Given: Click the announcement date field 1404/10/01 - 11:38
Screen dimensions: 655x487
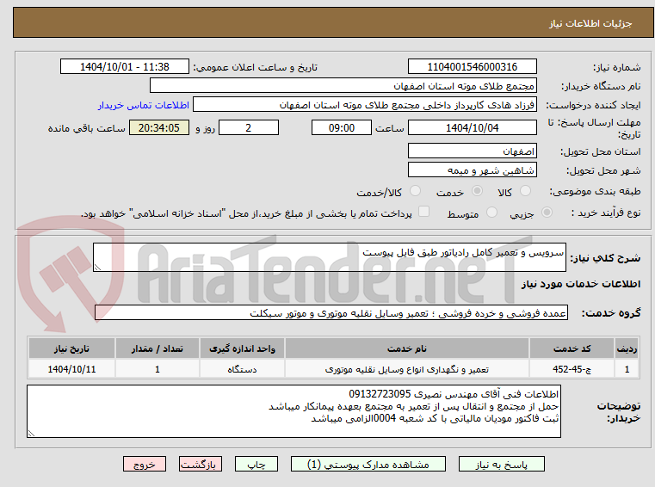Looking at the screenshot, I should coord(125,67).
